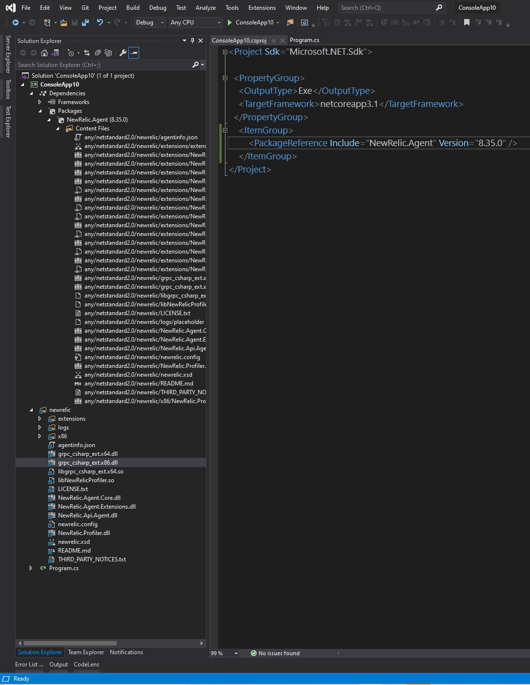Click the Pending Changes Filter clock icon

[x=71, y=53]
